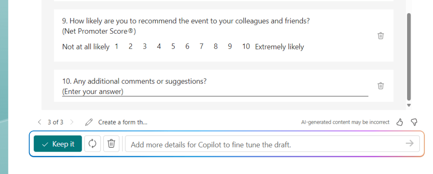
Task: Delete question 10 with its trash icon
Action: click(x=380, y=86)
